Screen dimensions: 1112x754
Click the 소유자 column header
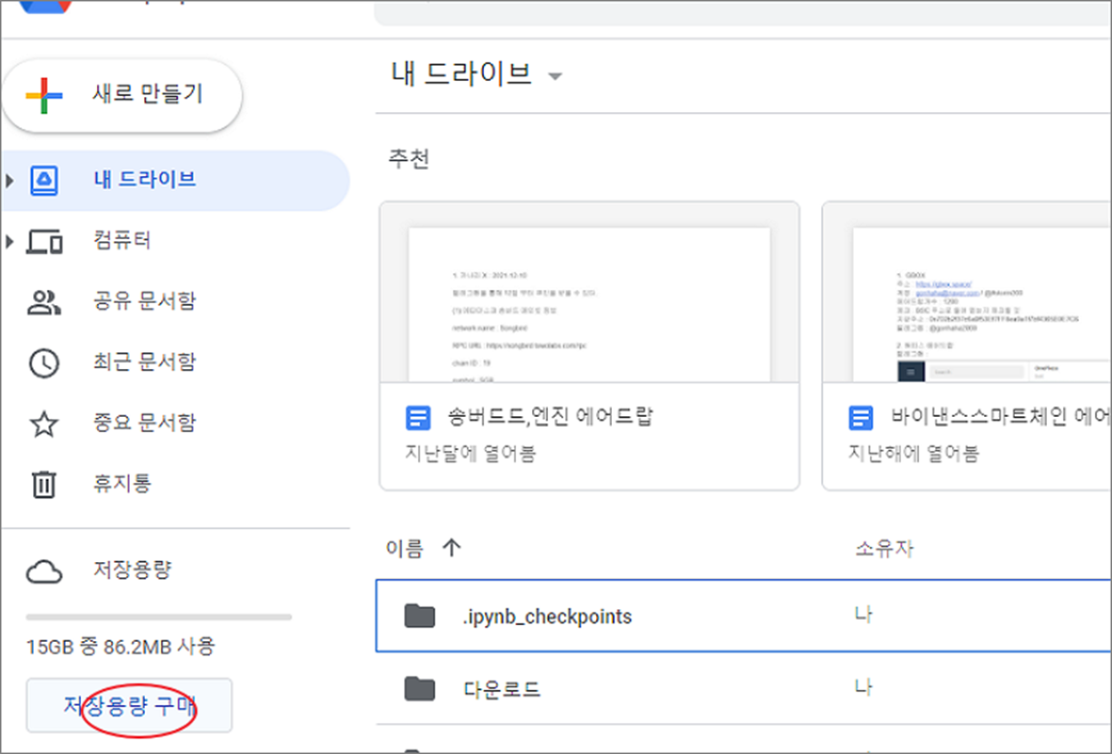(x=883, y=549)
